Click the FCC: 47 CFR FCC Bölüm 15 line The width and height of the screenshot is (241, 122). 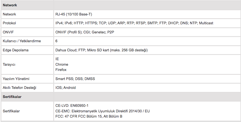coord(89,116)
